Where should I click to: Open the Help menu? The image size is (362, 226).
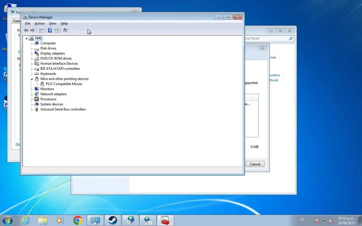(64, 23)
